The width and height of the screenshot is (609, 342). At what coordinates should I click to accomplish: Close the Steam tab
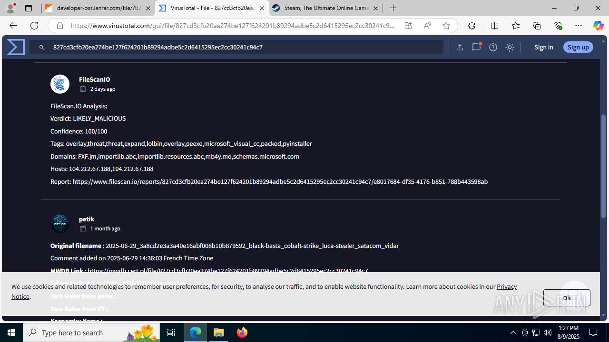pos(375,8)
